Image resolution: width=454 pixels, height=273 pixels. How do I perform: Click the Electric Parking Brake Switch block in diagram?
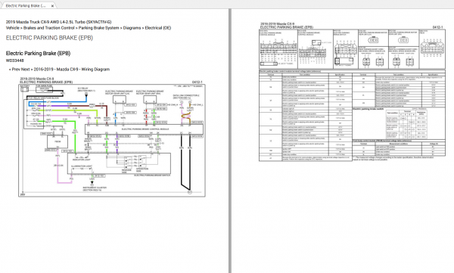(x=119, y=163)
